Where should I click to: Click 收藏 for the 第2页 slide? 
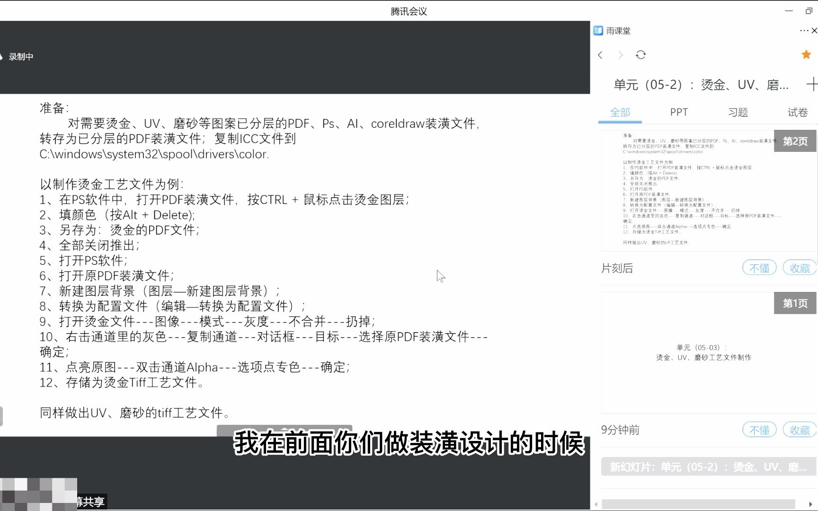[x=800, y=268]
